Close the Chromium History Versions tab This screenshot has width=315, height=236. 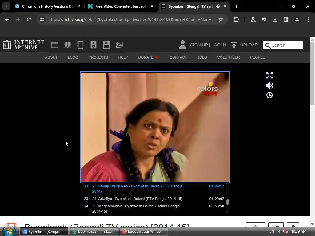pyautogui.click(x=79, y=6)
